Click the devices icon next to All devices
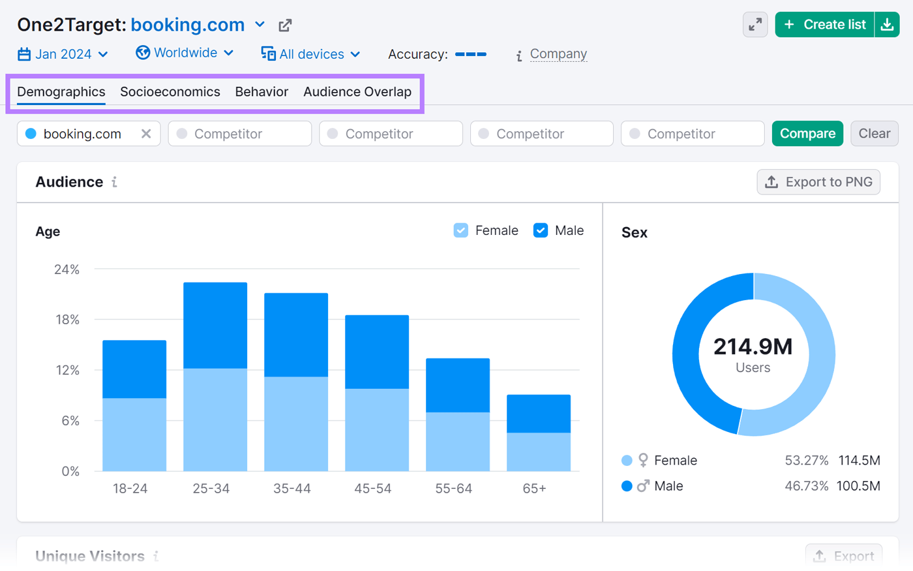The height and width of the screenshot is (571, 913). (x=268, y=54)
